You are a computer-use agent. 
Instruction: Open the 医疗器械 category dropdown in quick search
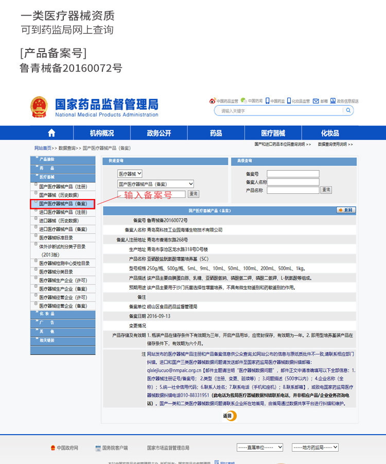pos(130,174)
